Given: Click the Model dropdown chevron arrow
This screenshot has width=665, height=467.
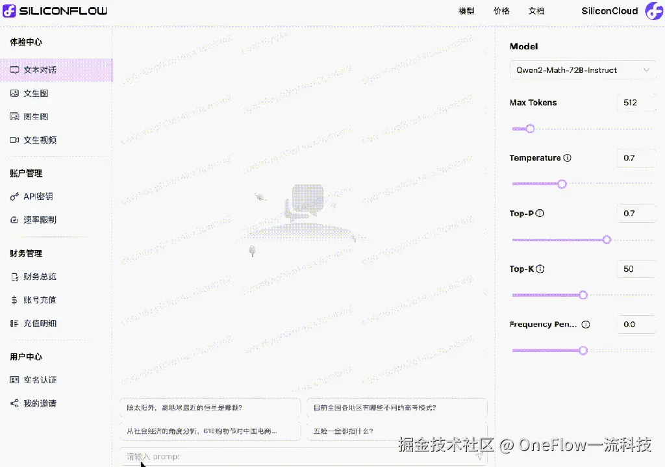Looking at the screenshot, I should tap(646, 70).
